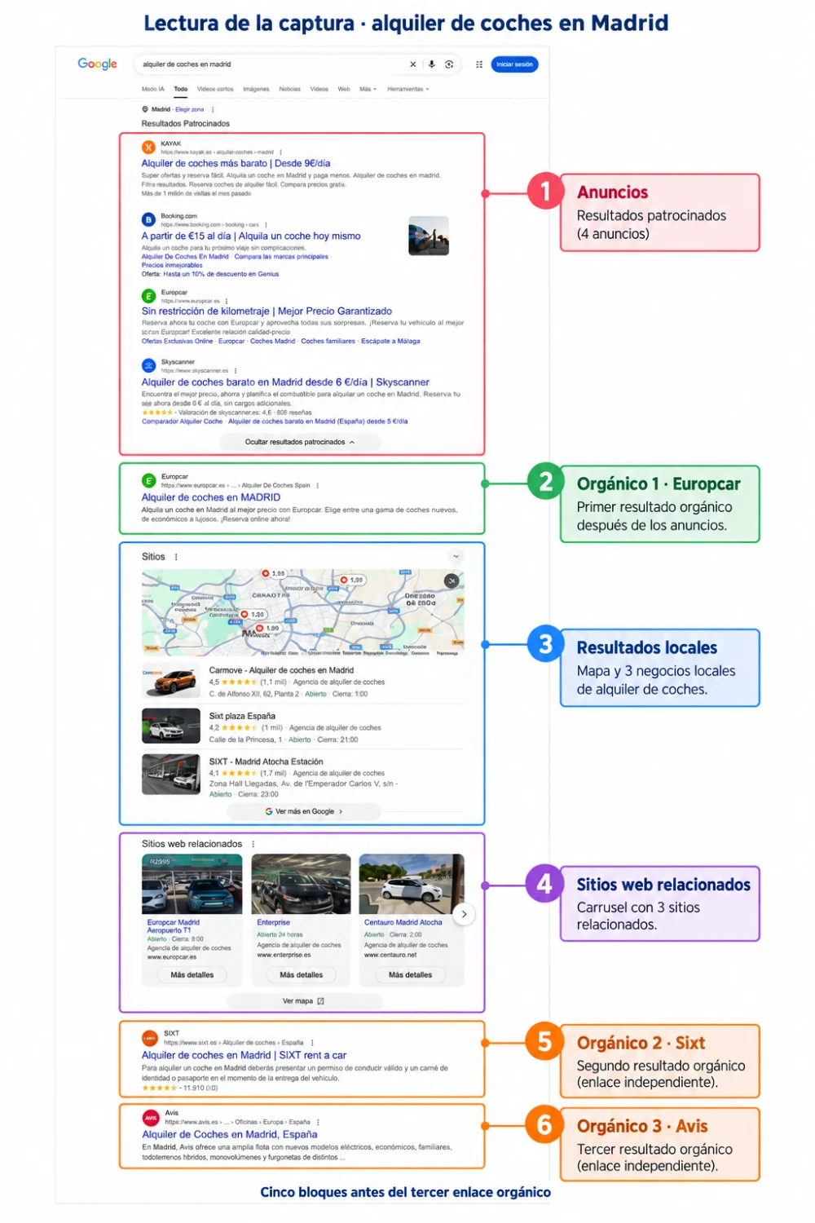The height and width of the screenshot is (1223, 815).
Task: Open the 'Ofertas Exclusivas Online' sitelink
Action: click(x=177, y=342)
